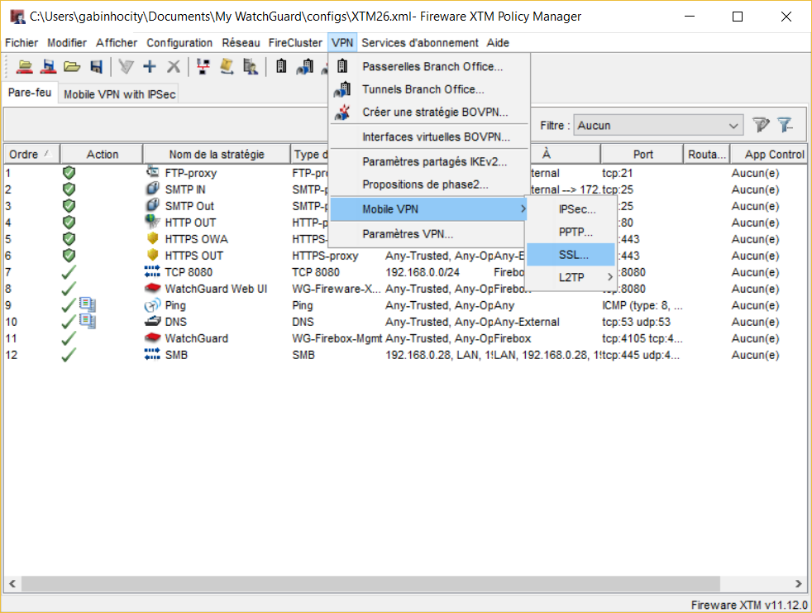Select Créer une stratégie BOVPN... menu item
This screenshot has width=812, height=613.
tap(429, 112)
